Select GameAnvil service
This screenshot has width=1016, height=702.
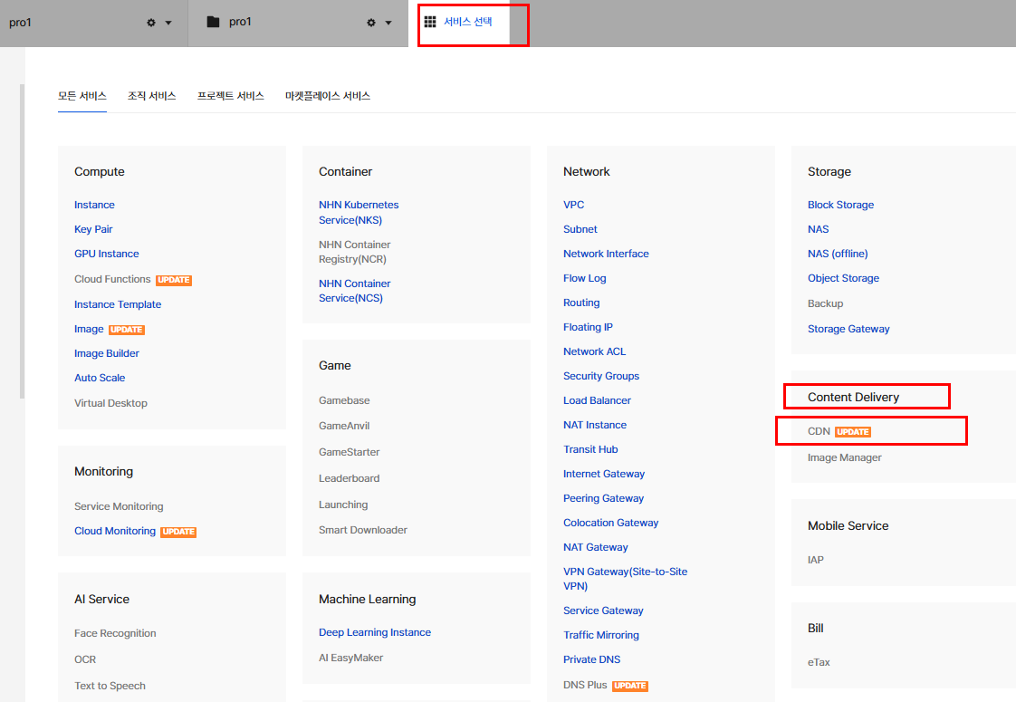(344, 426)
